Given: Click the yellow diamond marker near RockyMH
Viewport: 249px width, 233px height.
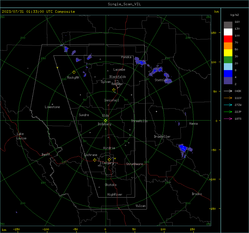Looking at the screenshot, I should 74,72.
